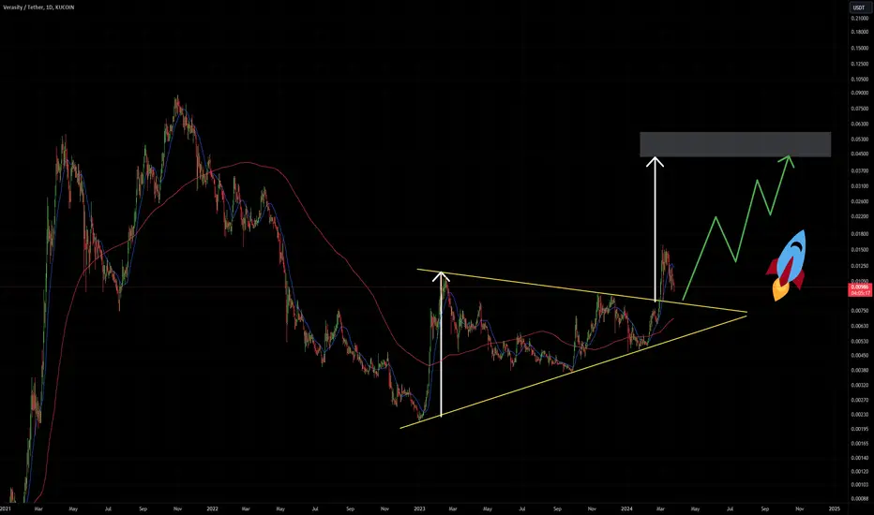
Task: Click the 0.15000 price axis label
Action: tap(860, 48)
